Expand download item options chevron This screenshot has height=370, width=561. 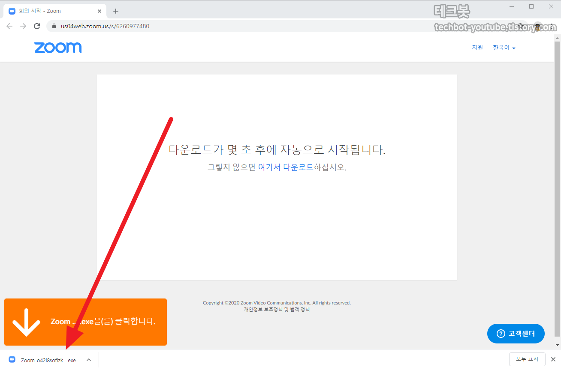coord(89,360)
